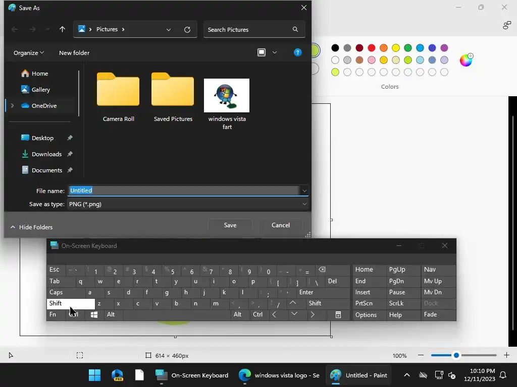The width and height of the screenshot is (517, 387).
Task: Click the search magnifier in Search Pictures
Action: pyautogui.click(x=295, y=29)
